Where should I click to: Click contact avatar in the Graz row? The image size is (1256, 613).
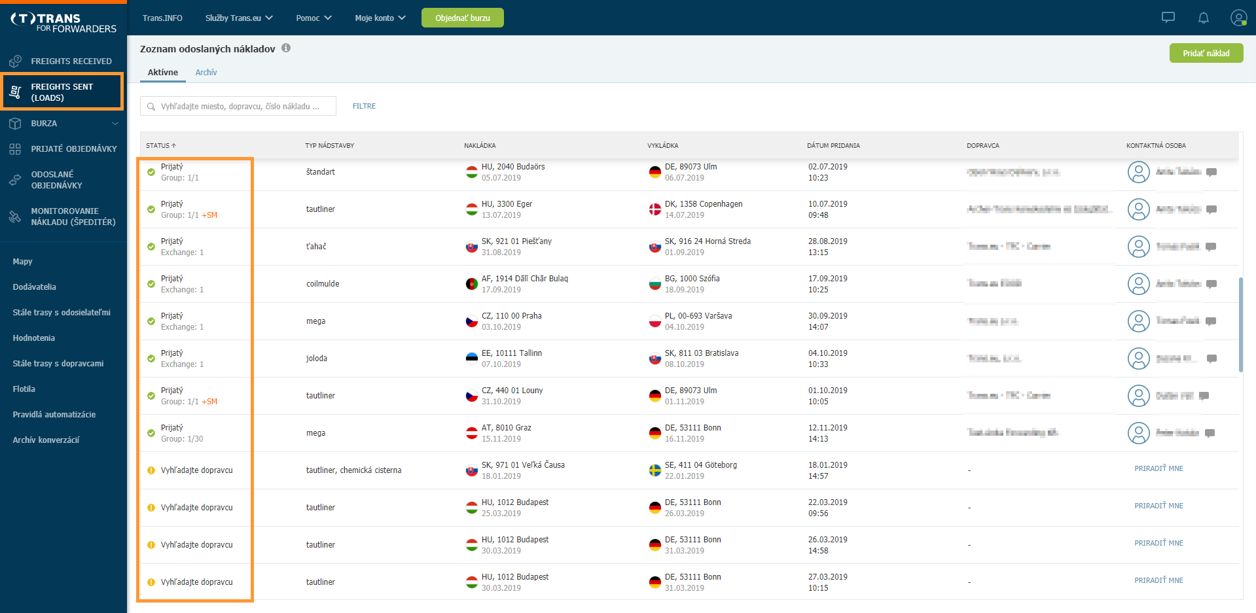(1139, 433)
